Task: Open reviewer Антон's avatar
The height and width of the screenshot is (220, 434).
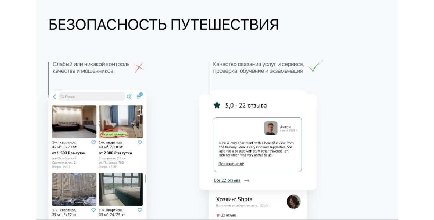Action: coord(271,128)
